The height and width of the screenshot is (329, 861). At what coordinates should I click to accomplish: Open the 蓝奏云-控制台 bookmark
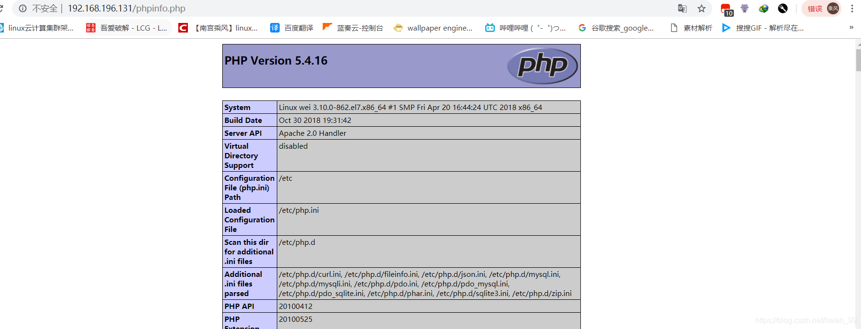coord(353,28)
